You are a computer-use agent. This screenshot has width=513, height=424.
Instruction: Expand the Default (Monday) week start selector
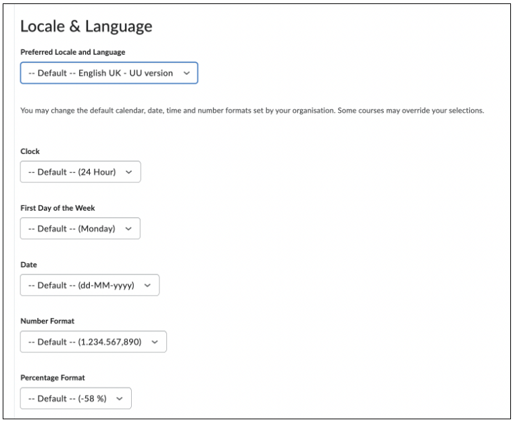pos(80,228)
